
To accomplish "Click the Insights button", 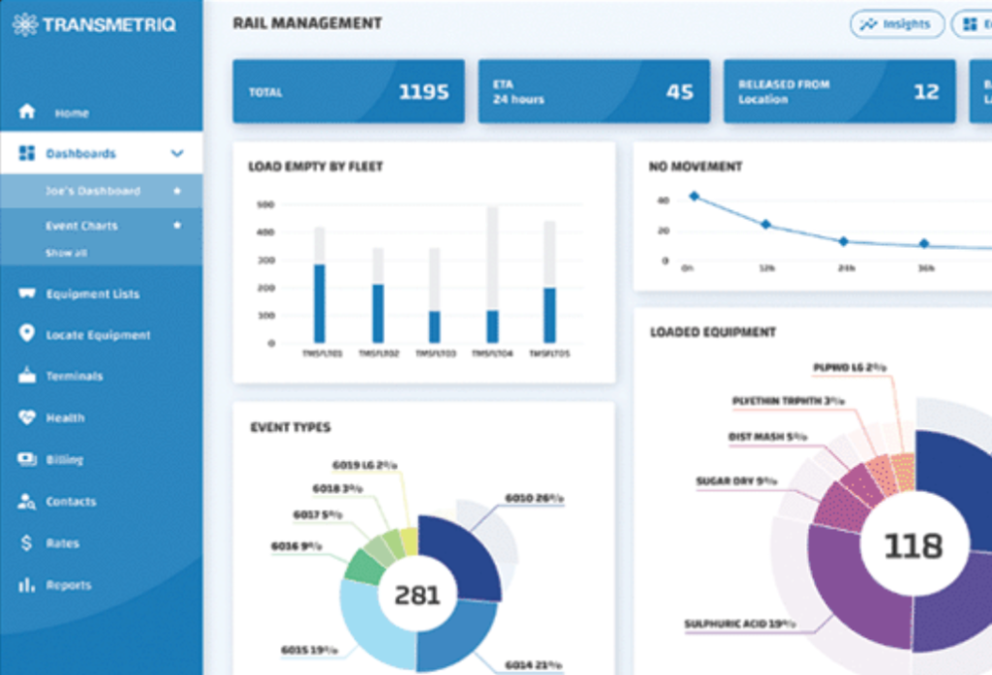I will [x=897, y=24].
